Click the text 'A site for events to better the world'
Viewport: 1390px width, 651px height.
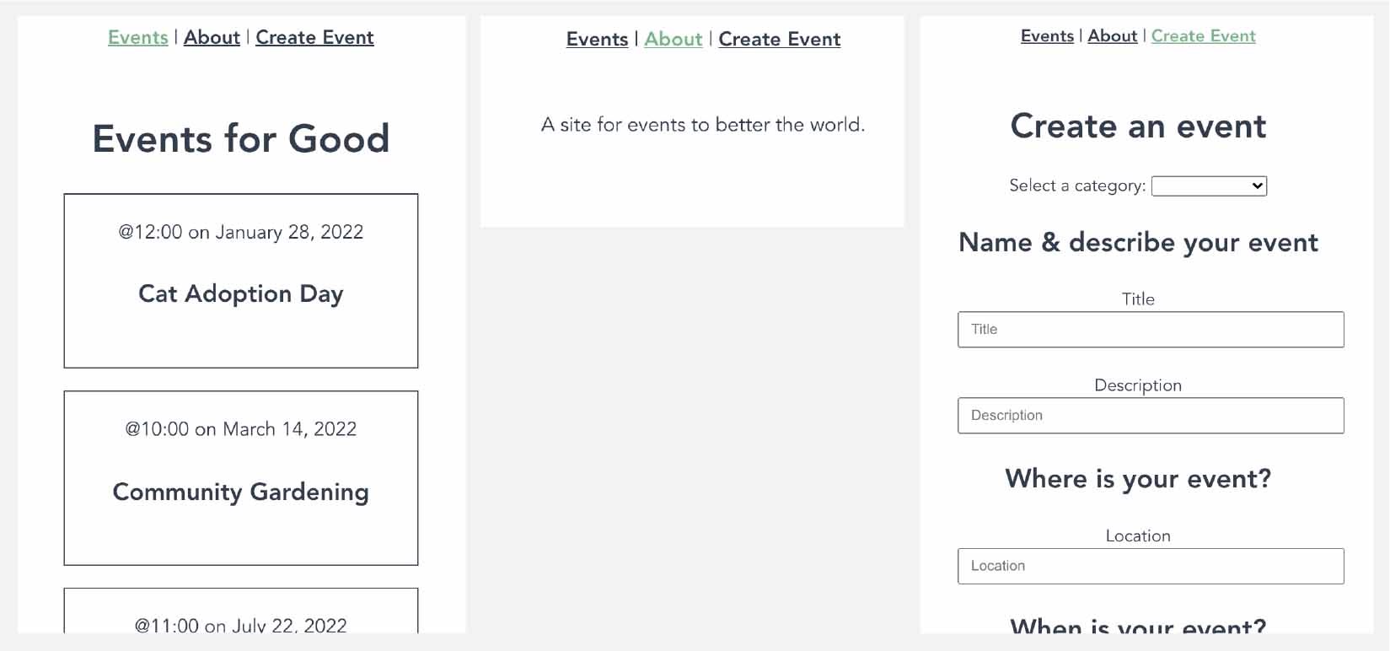702,125
